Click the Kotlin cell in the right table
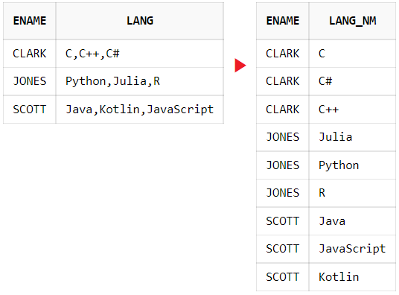399x295 pixels. click(x=352, y=277)
